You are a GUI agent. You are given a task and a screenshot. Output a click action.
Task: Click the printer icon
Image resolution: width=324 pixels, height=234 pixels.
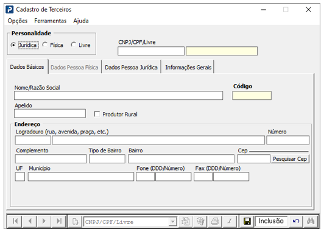(x=215, y=221)
